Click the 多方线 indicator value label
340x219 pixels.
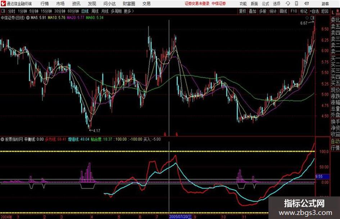(55, 139)
